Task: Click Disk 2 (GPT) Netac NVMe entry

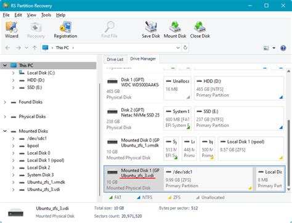Action: (x=133, y=118)
